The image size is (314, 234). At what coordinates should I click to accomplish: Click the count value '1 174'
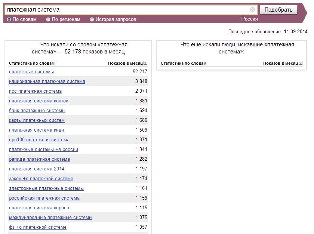pyautogui.click(x=141, y=179)
